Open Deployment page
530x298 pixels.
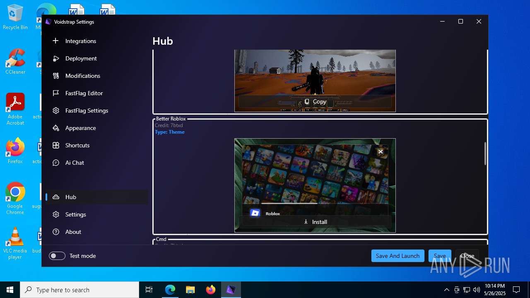click(x=97, y=58)
